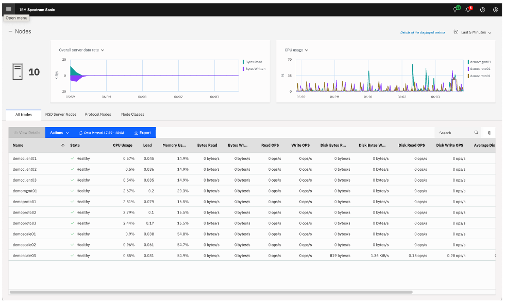Screen dimensions: 505x304
Task: Collapse the Nodes section
Action: tap(10, 31)
